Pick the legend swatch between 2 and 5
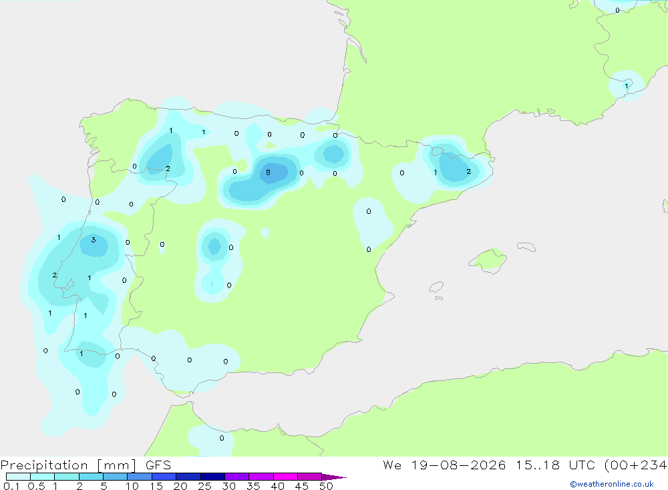This screenshot has width=668, height=490. point(91,477)
